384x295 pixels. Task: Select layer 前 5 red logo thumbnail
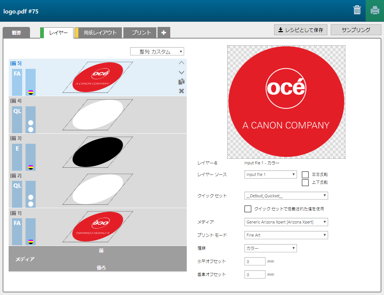point(98,77)
